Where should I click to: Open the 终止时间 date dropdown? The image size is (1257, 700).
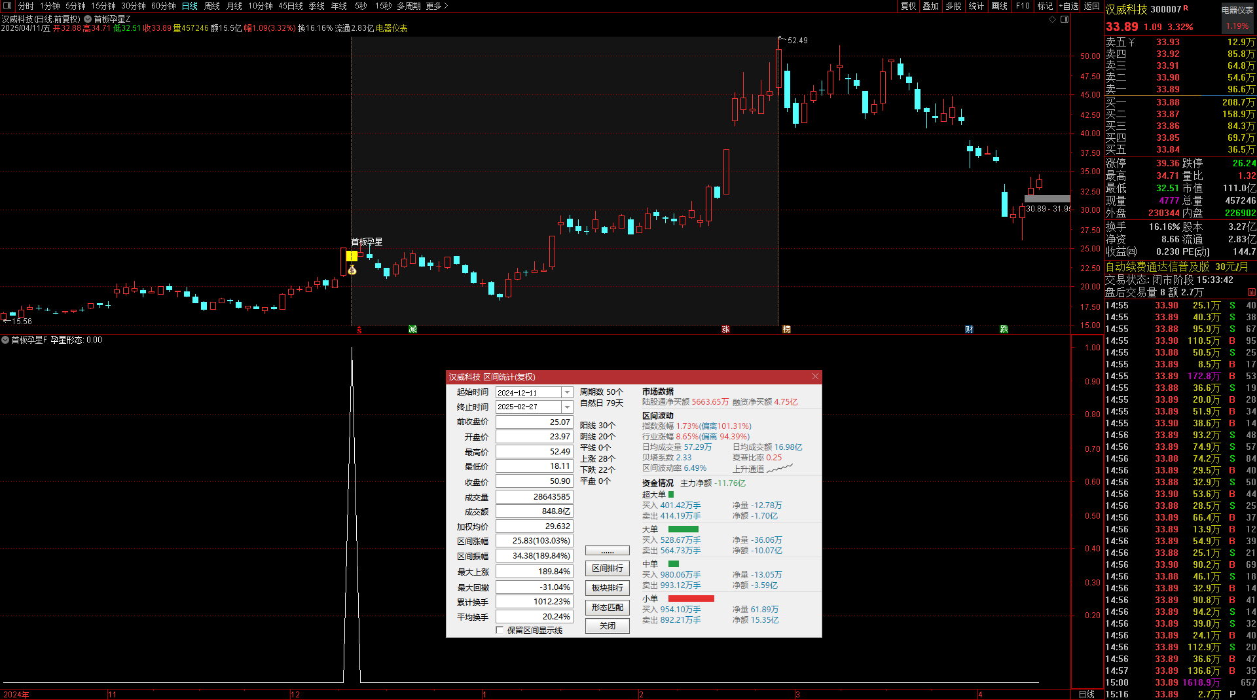click(567, 407)
